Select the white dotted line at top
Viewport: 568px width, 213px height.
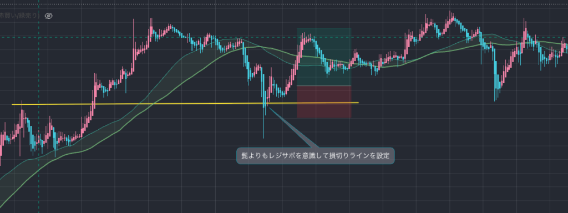(284, 4)
